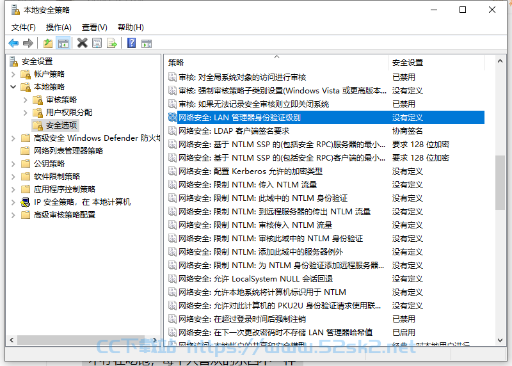Open the 查看(V) menu
The image size is (512, 366).
(95, 28)
